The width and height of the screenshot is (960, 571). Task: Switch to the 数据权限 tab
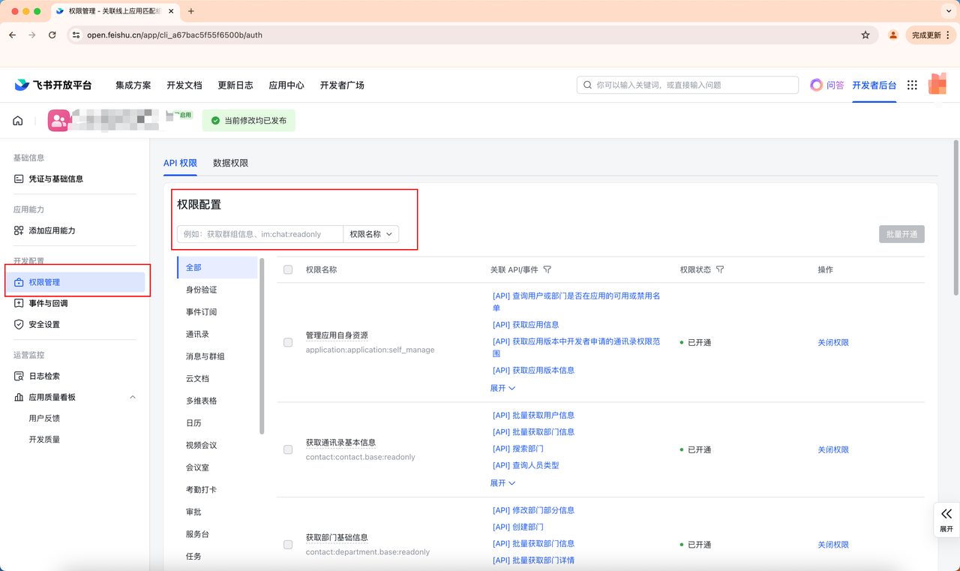[x=230, y=163]
